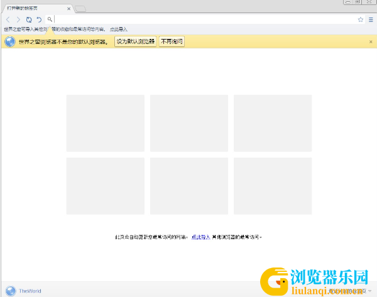Open the browser main menu hamburger icon

371,19
